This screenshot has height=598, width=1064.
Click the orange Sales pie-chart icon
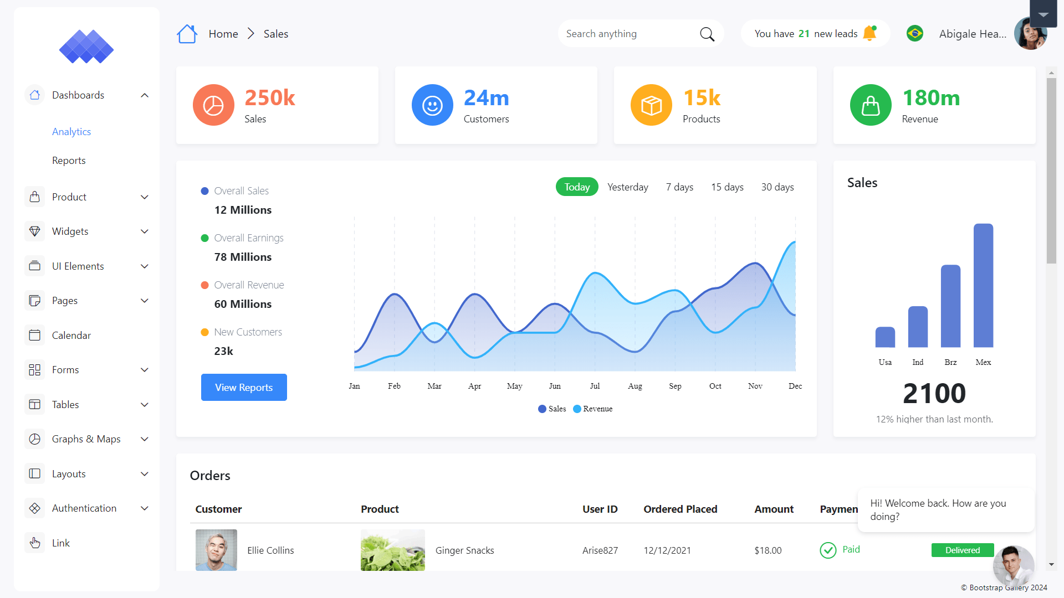[x=213, y=105]
